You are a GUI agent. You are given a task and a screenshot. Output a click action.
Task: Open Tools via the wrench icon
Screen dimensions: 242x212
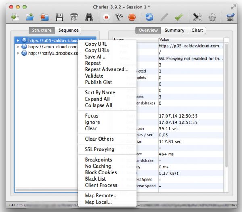(x=197, y=18)
